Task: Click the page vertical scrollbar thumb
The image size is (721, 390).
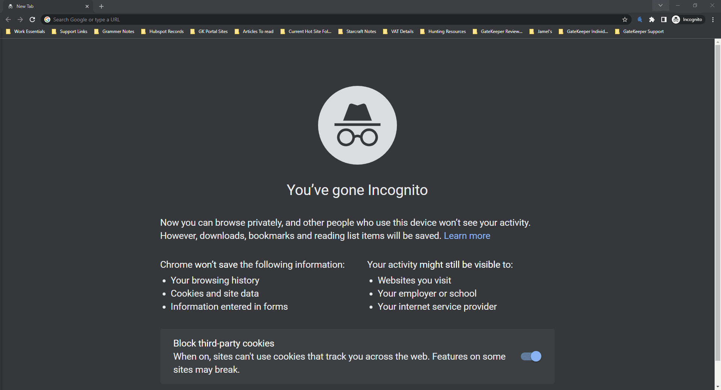Action: (x=718, y=202)
